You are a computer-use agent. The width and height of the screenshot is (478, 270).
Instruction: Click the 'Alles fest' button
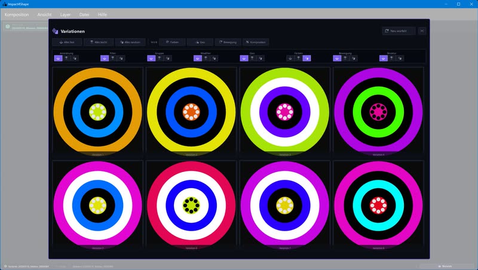[x=67, y=42]
